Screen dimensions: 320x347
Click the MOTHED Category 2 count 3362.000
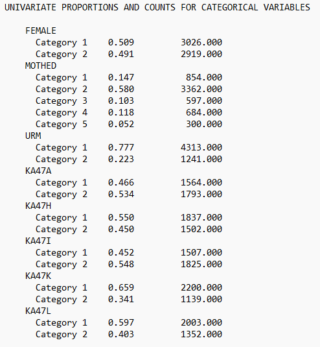click(201, 89)
